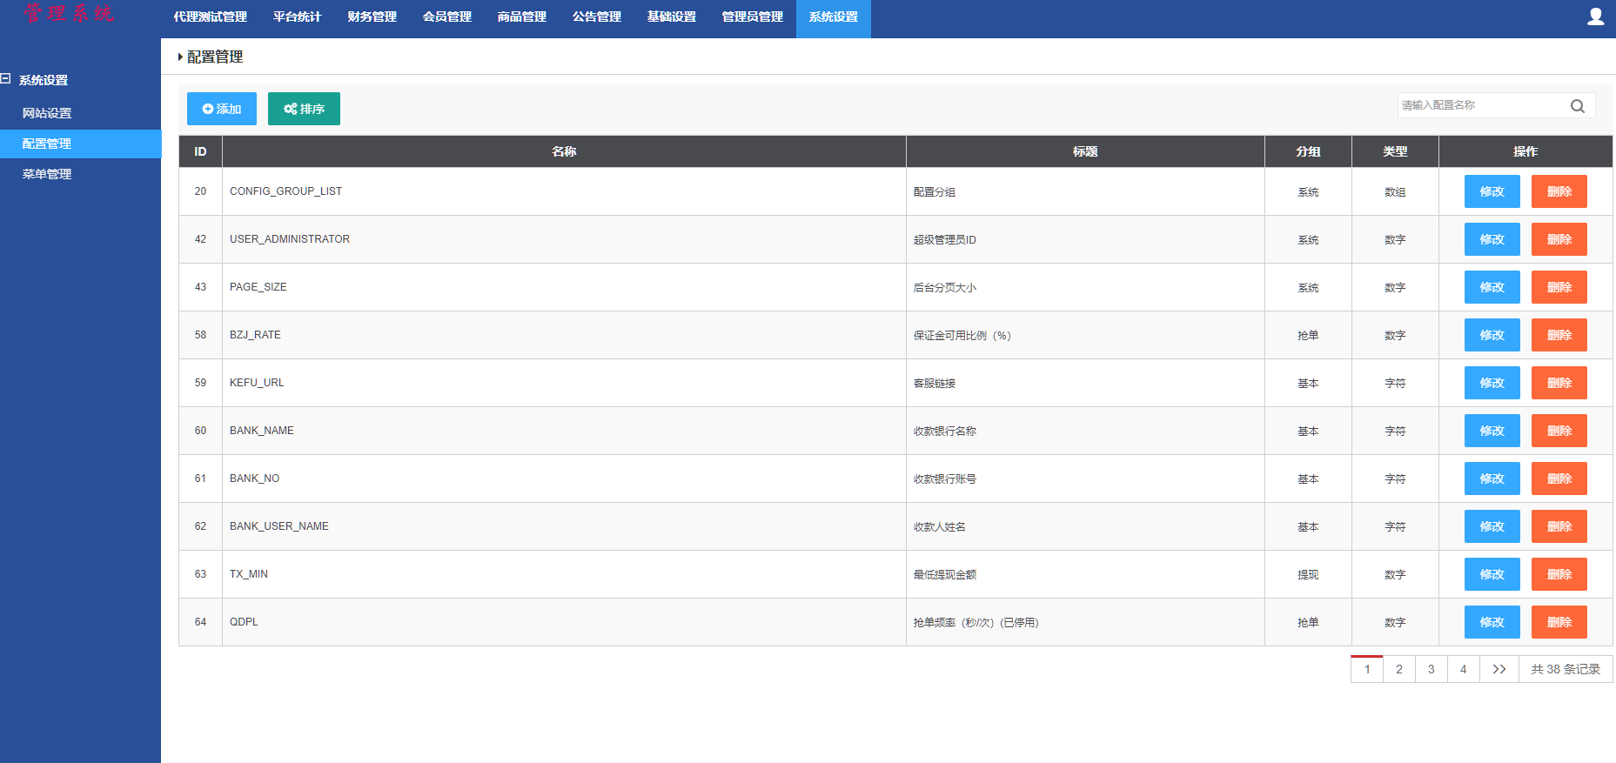Click 删除 for the BANK_NAME entry
1616x763 pixels.
(1559, 431)
